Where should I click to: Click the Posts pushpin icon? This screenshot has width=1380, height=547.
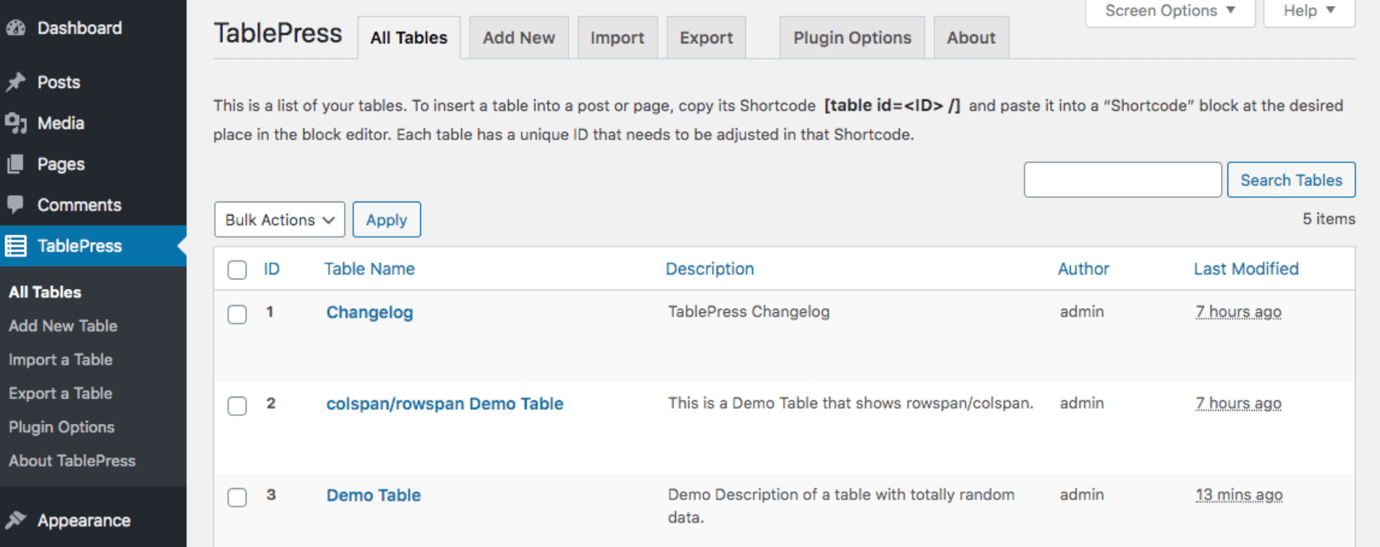tap(16, 82)
